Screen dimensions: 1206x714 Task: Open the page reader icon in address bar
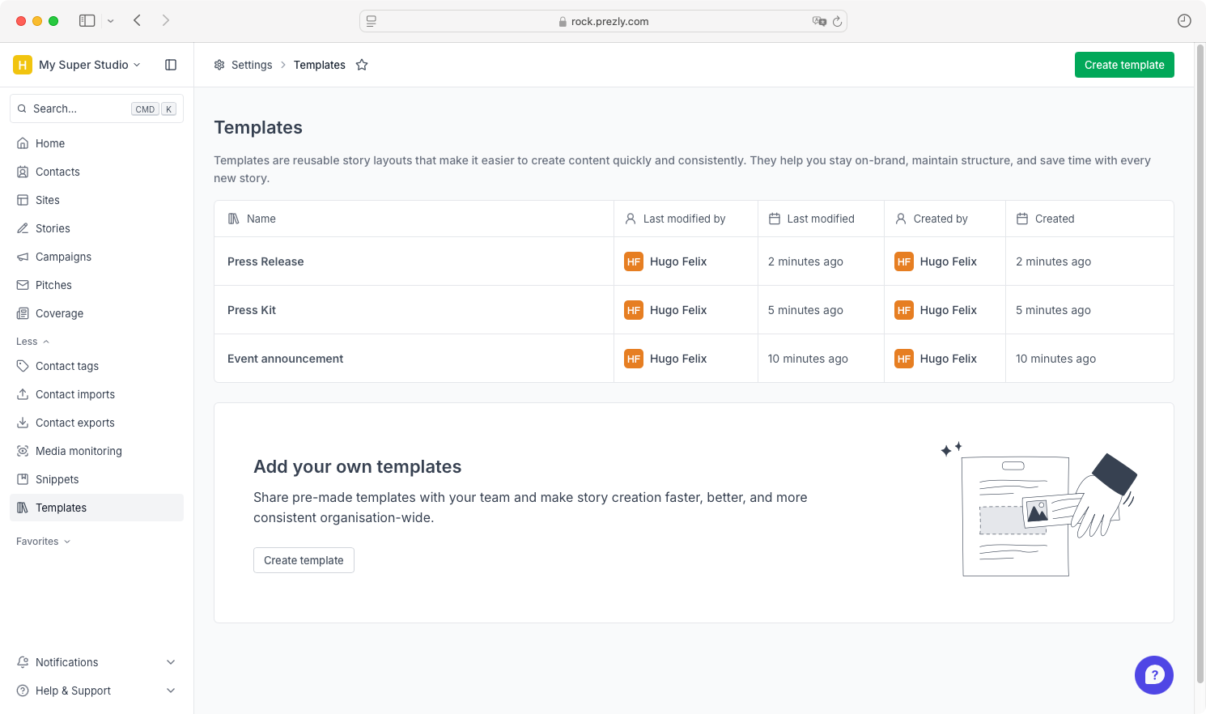point(372,22)
